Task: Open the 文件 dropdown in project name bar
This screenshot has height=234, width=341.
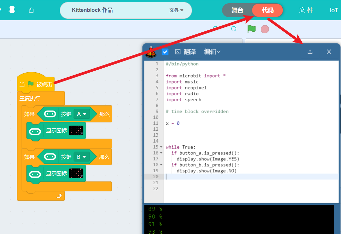Action: pyautogui.click(x=176, y=10)
